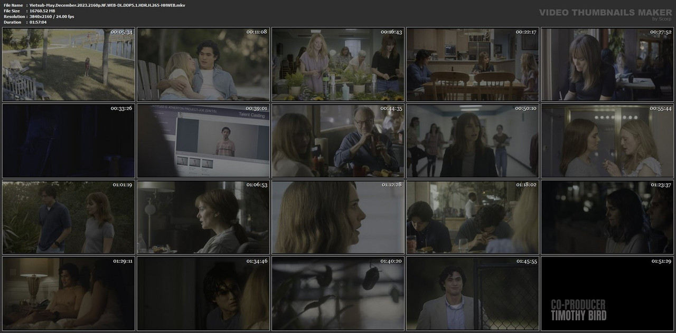The height and width of the screenshot is (333, 676).
Task: Select the dark thumbnail at 00:33:26
Action: click(69, 141)
